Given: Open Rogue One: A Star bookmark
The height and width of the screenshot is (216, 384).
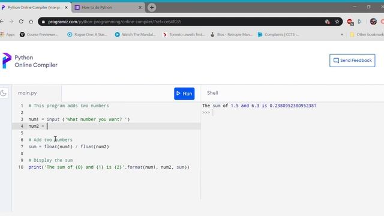Looking at the screenshot, I should (x=88, y=35).
